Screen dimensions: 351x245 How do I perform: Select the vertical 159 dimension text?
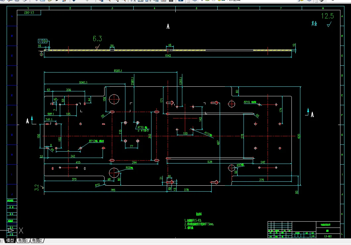(104, 99)
